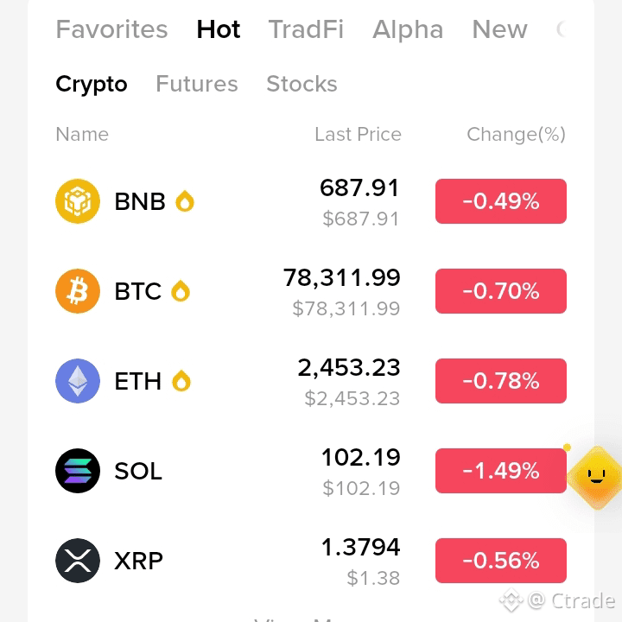
Task: Click the Bitcoin orange logo icon
Action: point(78,291)
